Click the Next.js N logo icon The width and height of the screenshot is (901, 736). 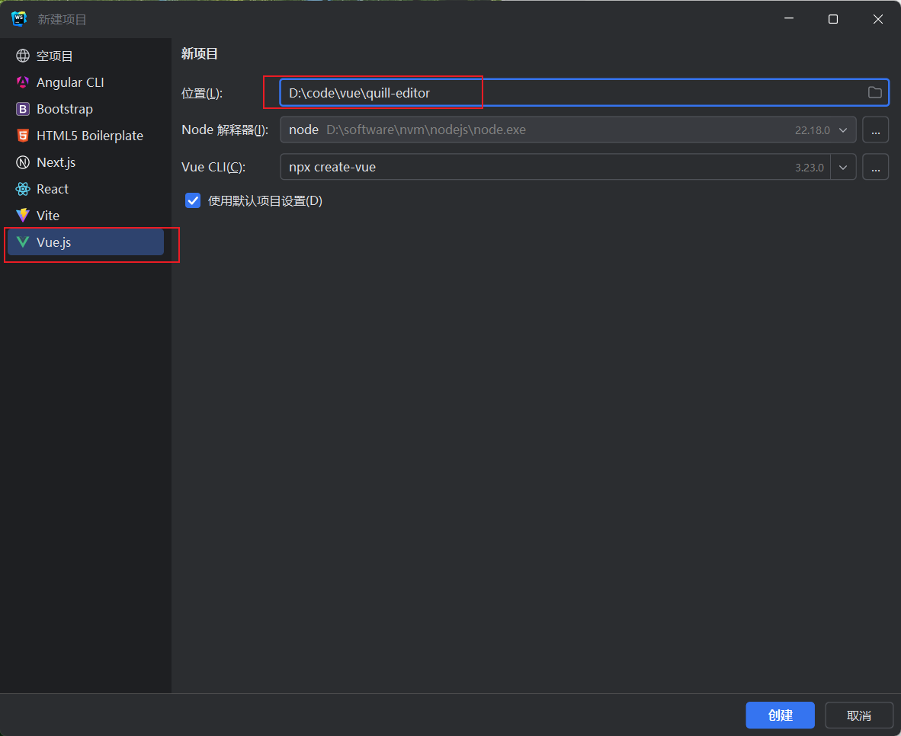[23, 162]
